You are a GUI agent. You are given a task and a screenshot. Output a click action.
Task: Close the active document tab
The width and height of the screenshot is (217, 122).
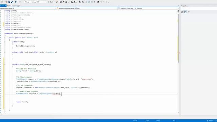(5, 6)
